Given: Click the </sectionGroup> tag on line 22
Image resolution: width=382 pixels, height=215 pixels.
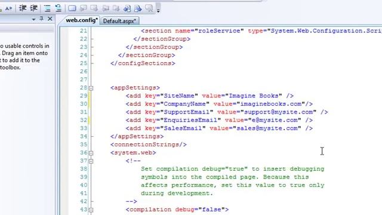Looking at the screenshot, I should click(x=162, y=39).
